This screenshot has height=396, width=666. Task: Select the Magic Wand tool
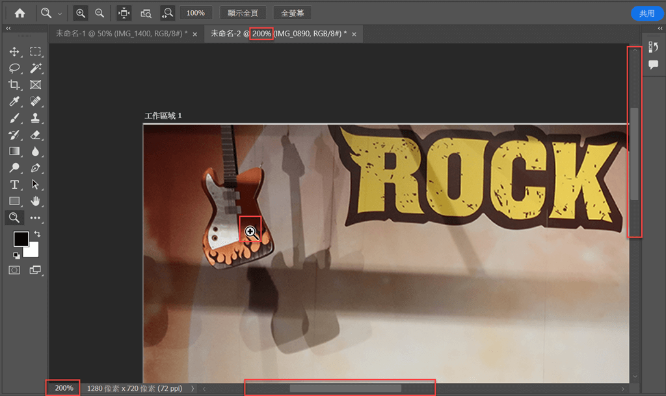click(x=35, y=68)
